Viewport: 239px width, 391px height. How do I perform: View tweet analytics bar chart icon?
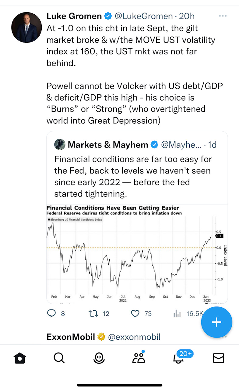(x=177, y=314)
